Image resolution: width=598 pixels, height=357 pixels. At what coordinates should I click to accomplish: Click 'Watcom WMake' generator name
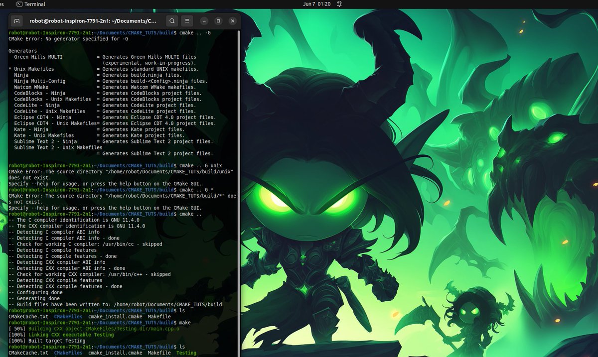31,87
